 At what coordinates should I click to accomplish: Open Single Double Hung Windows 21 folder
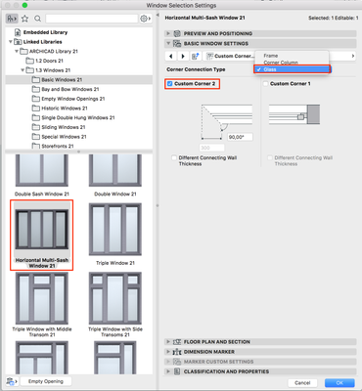(x=78, y=117)
